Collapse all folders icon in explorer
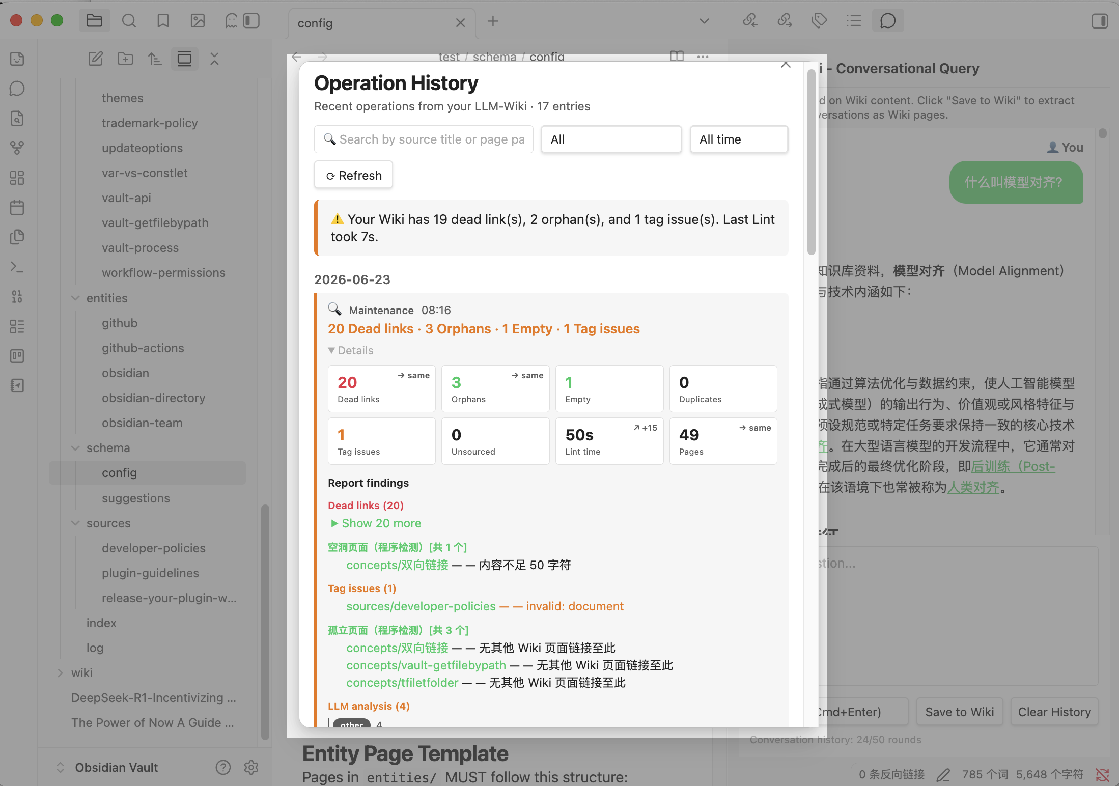The width and height of the screenshot is (1119, 786). point(214,59)
